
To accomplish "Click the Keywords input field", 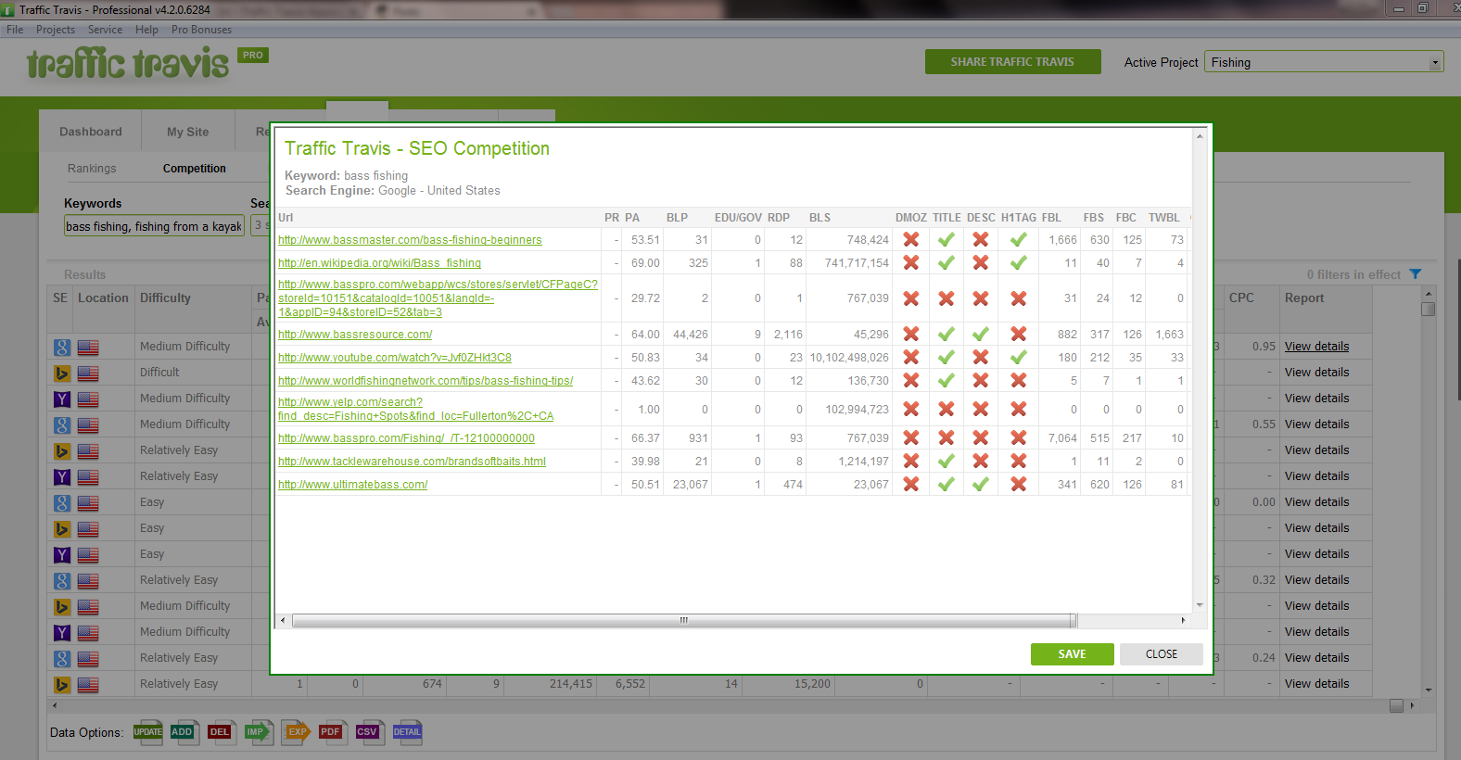I will point(153,226).
